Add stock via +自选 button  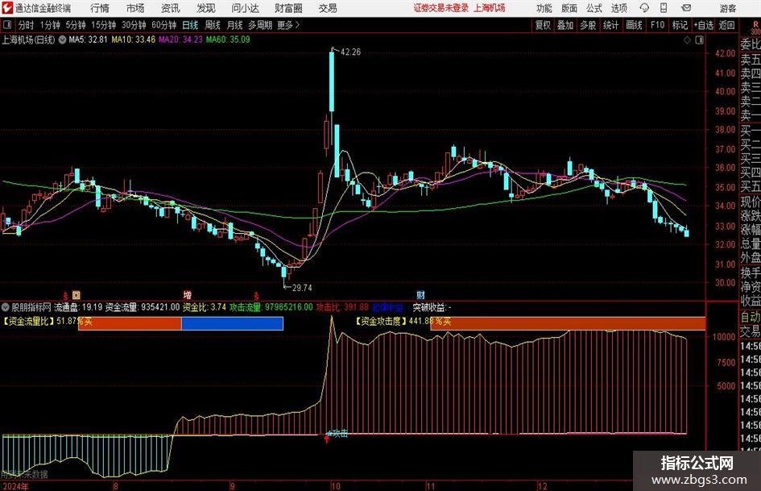[704, 25]
